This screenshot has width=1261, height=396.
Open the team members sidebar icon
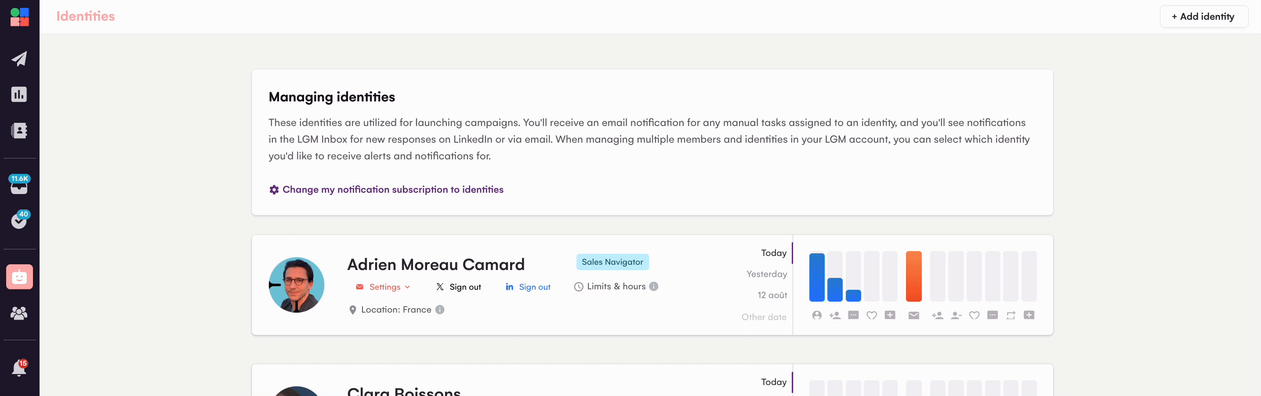pos(19,313)
